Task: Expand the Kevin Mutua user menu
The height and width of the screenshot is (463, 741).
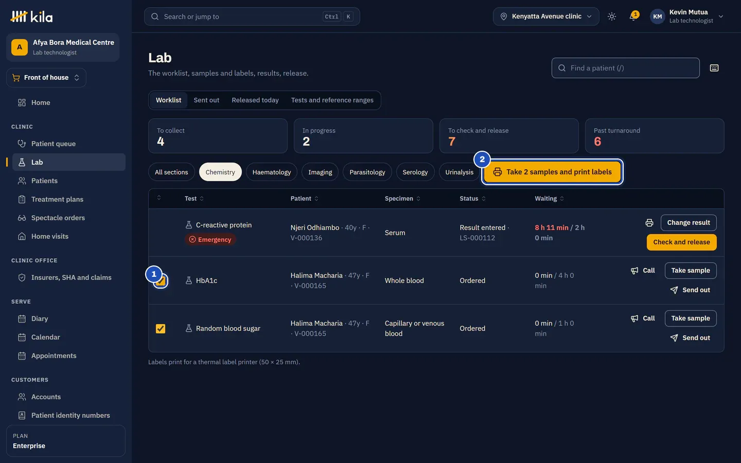Action: tap(687, 16)
